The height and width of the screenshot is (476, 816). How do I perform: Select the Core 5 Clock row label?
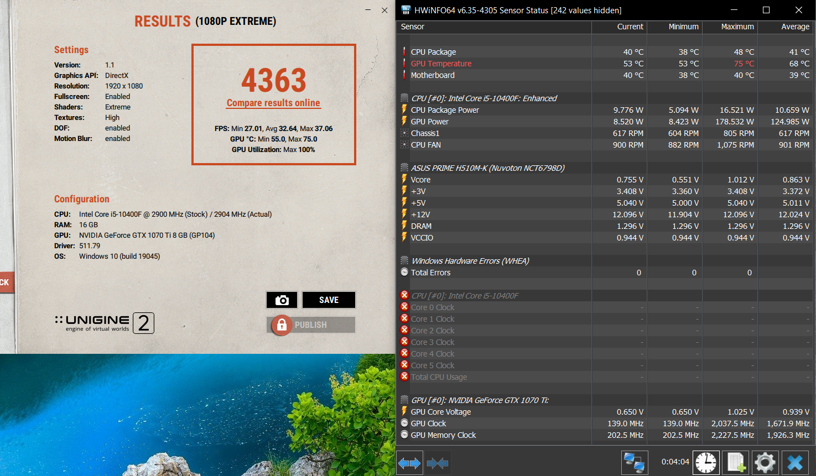[x=433, y=365]
